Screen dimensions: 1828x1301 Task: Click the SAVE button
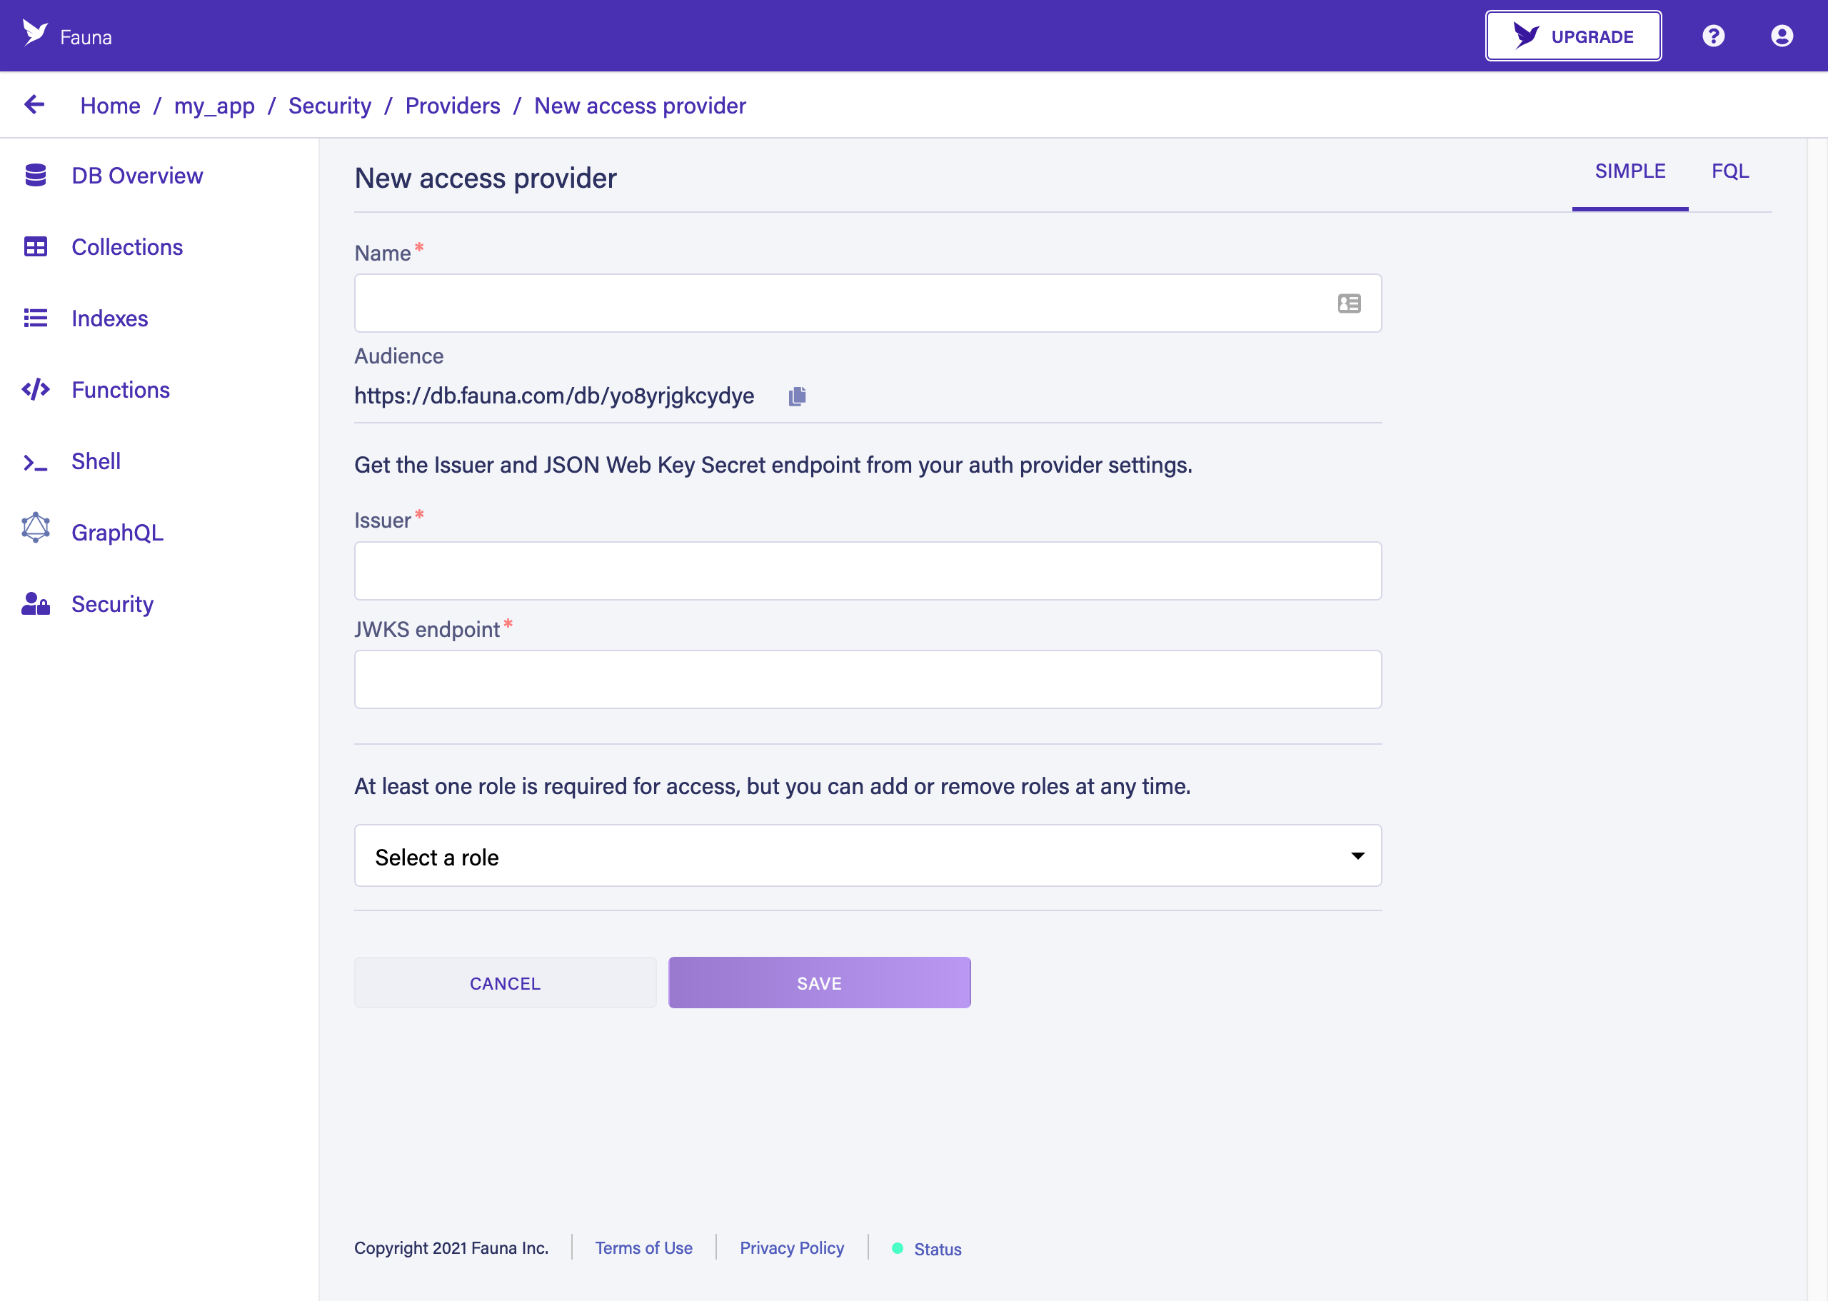click(x=819, y=982)
